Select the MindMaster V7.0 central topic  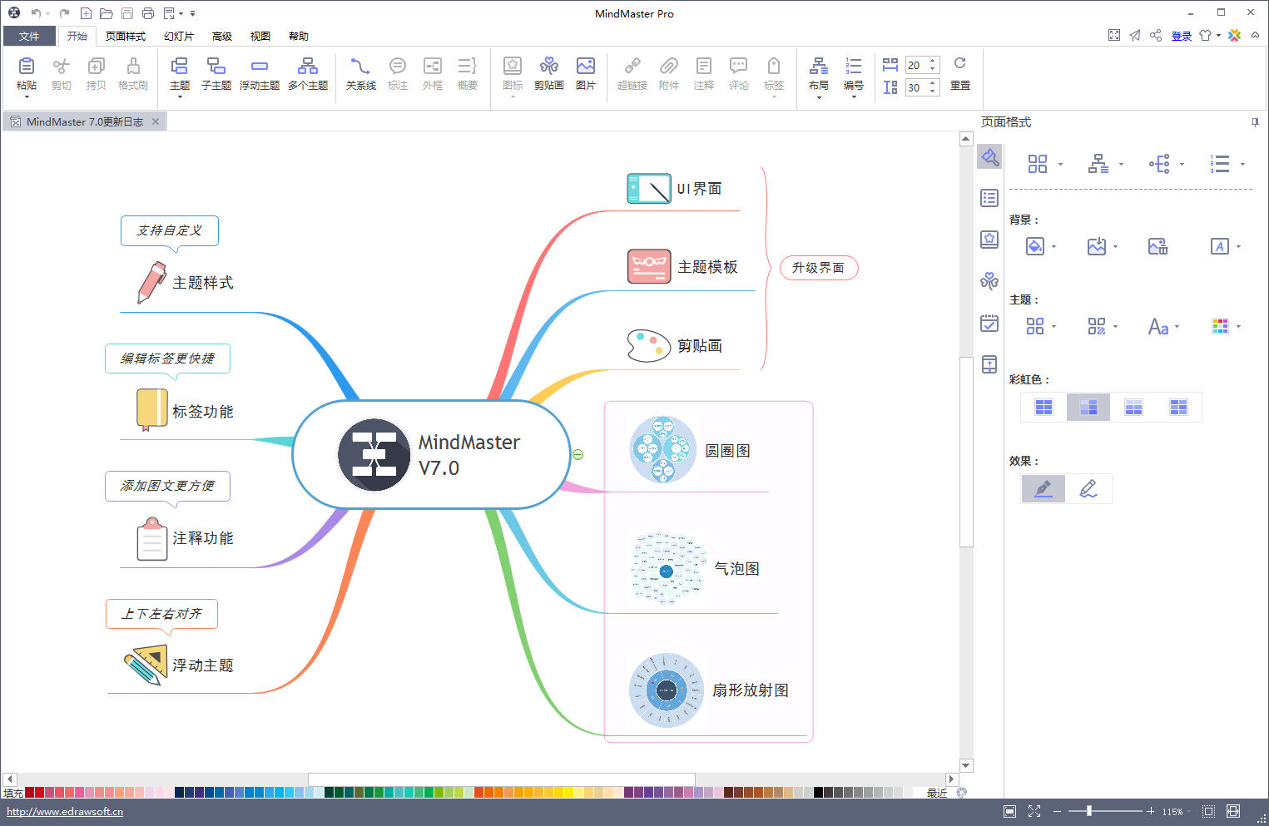click(431, 454)
